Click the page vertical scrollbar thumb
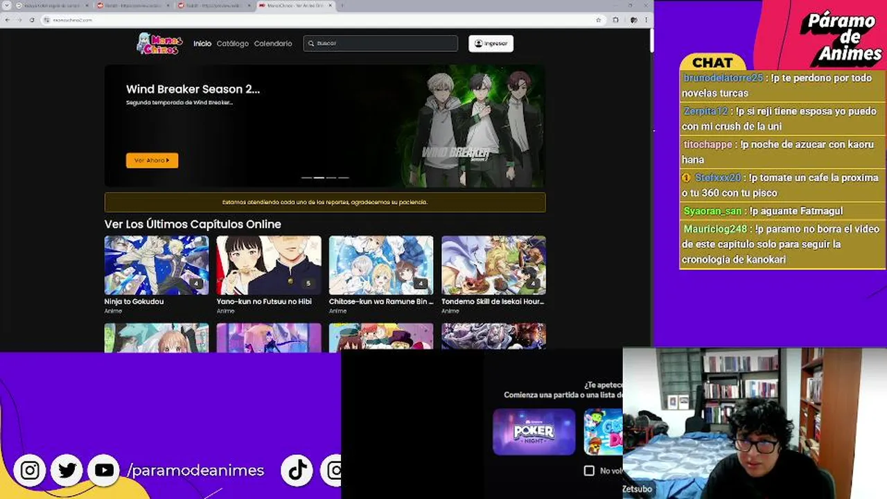The height and width of the screenshot is (499, 887). [x=651, y=40]
